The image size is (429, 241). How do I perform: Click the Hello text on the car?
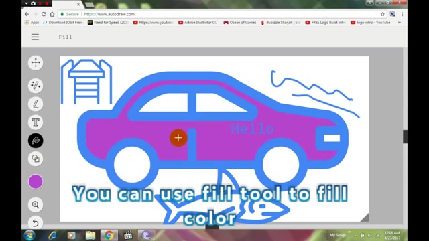(x=252, y=129)
